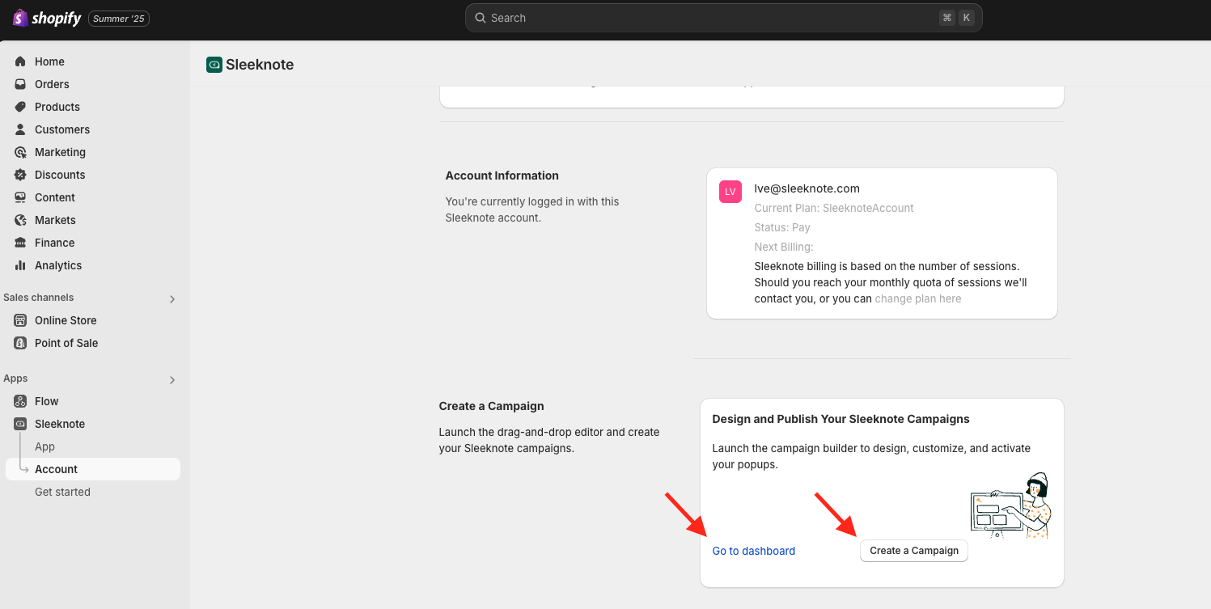1211x609 pixels.
Task: Click the search magnifier icon
Action: (x=481, y=18)
